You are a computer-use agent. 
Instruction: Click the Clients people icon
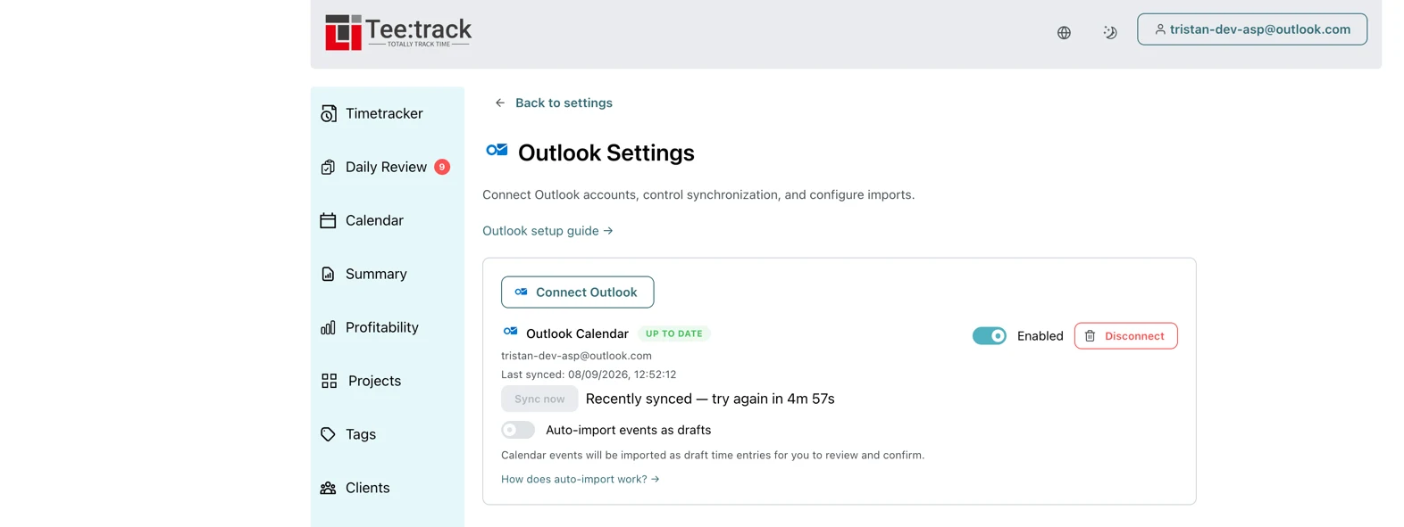pos(328,488)
